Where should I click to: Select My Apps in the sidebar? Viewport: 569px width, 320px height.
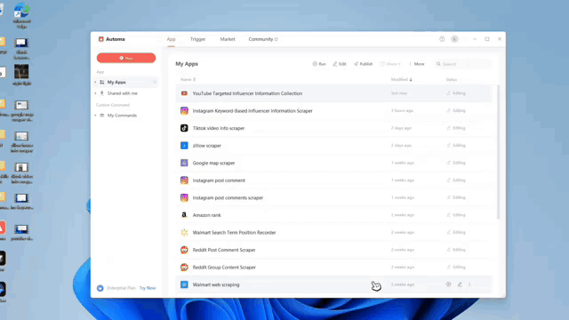125,83
